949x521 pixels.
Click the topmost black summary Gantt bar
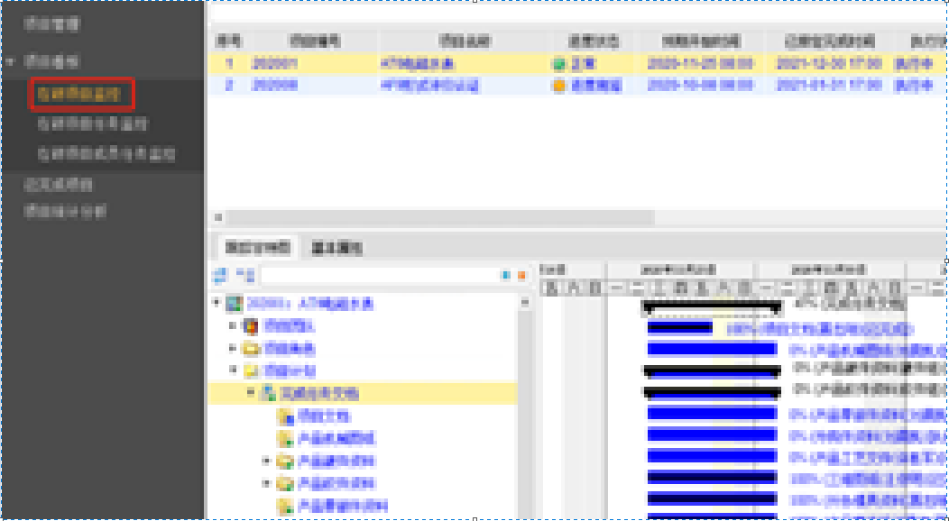tap(712, 307)
